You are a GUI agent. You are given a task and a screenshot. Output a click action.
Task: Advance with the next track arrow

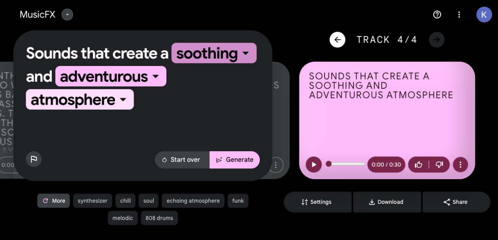tap(437, 39)
